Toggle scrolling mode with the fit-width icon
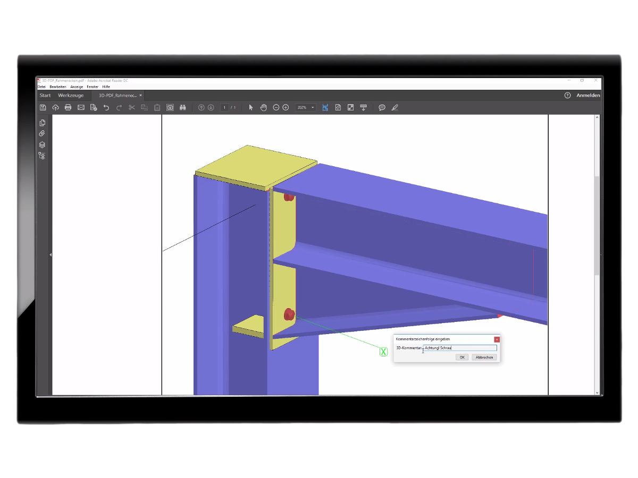Viewport: 638px width, 478px height. click(x=325, y=107)
